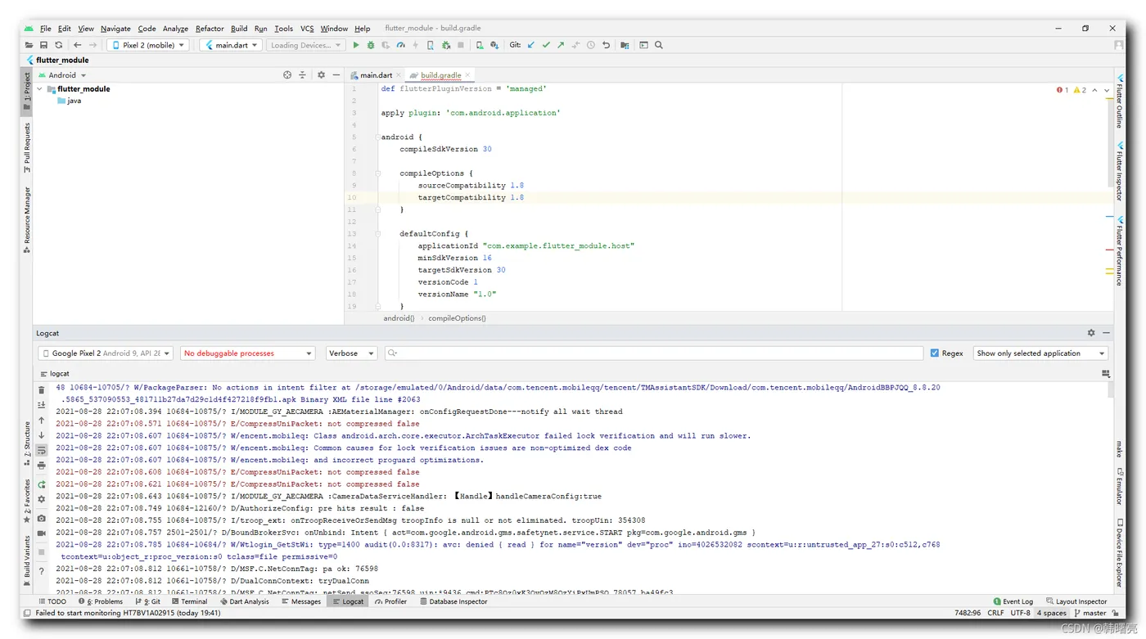
Task: Toggle the 2: Favorites side panel
Action: click(27, 501)
